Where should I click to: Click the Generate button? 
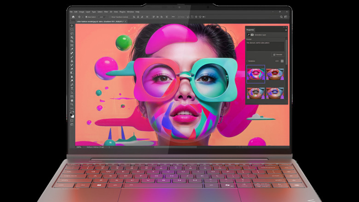coord(278,54)
